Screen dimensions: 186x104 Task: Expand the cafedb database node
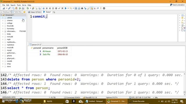(3, 18)
